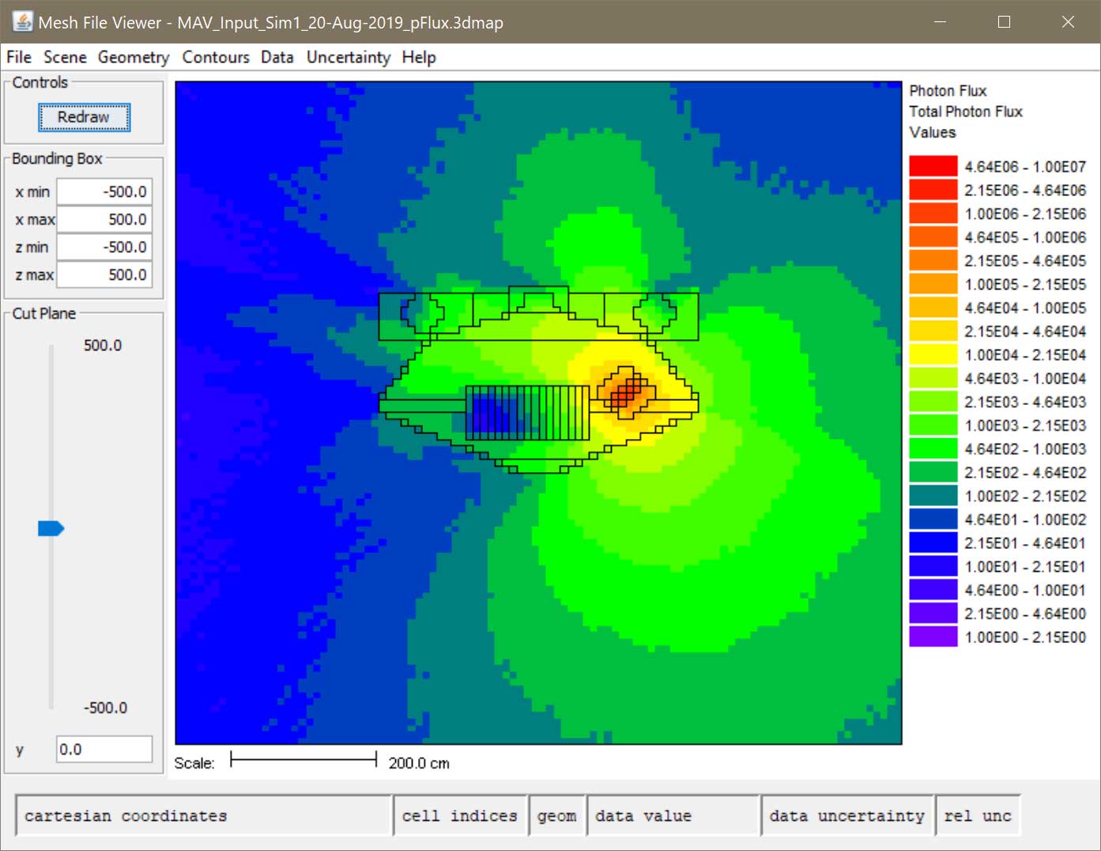1101x851 pixels.
Task: Select the x min bounding box field
Action: coord(104,191)
